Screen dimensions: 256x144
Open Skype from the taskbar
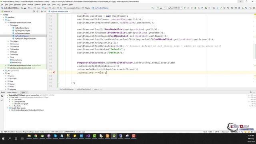pos(55,136)
